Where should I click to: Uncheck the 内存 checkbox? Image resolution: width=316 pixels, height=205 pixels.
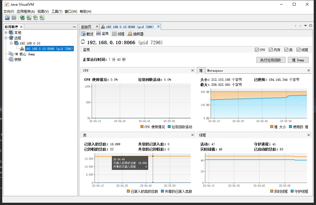pyautogui.click(x=271, y=50)
